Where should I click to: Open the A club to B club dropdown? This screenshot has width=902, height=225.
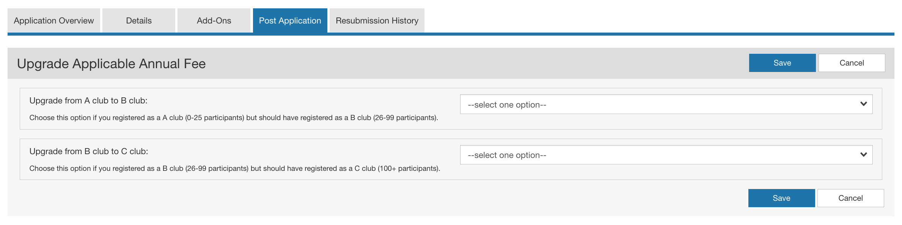point(666,105)
